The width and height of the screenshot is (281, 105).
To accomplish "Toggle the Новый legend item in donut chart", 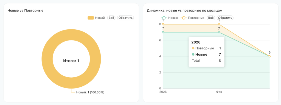I will pyautogui.click(x=96, y=18).
